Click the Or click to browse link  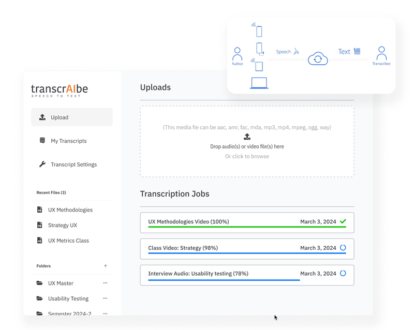(x=247, y=156)
